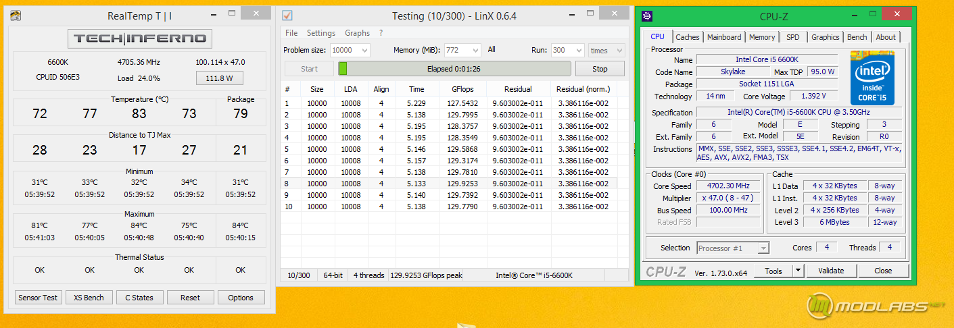This screenshot has width=954, height=328.
Task: Click the LinX elapsed progress bar
Action: (454, 69)
